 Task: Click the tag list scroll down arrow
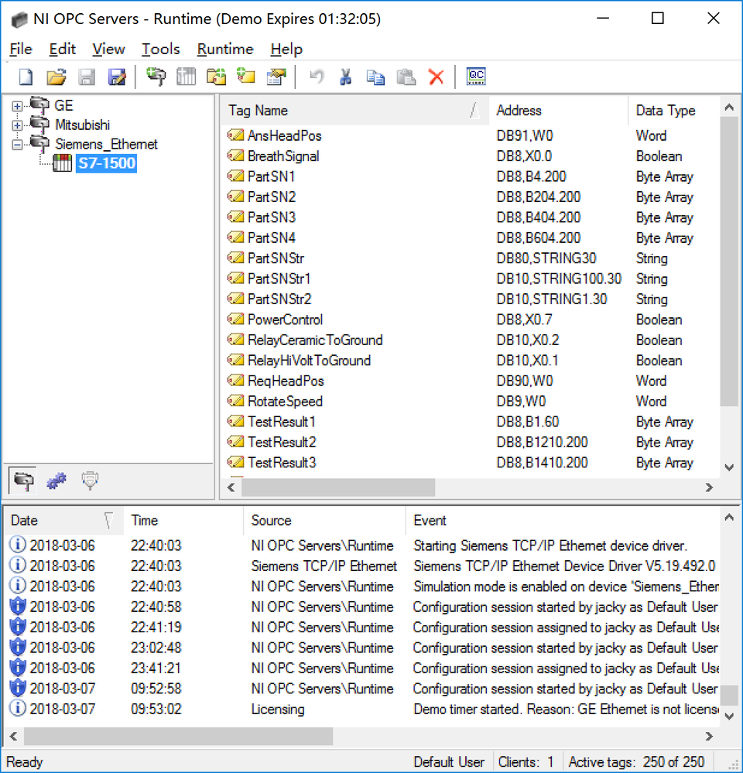[729, 467]
